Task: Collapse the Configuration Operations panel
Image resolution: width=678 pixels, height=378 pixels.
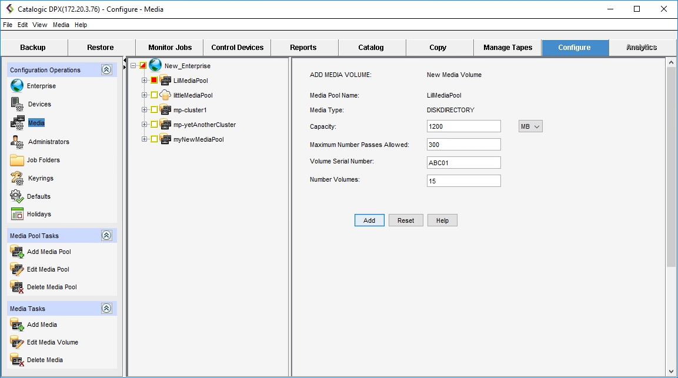Action: coord(106,70)
